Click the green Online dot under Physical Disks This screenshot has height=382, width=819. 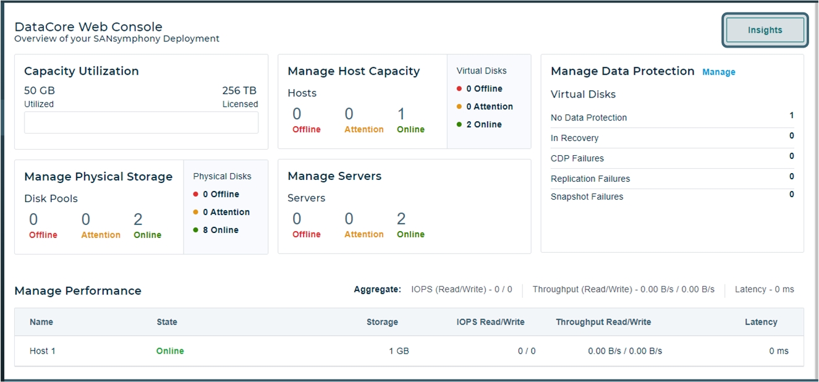(x=196, y=230)
